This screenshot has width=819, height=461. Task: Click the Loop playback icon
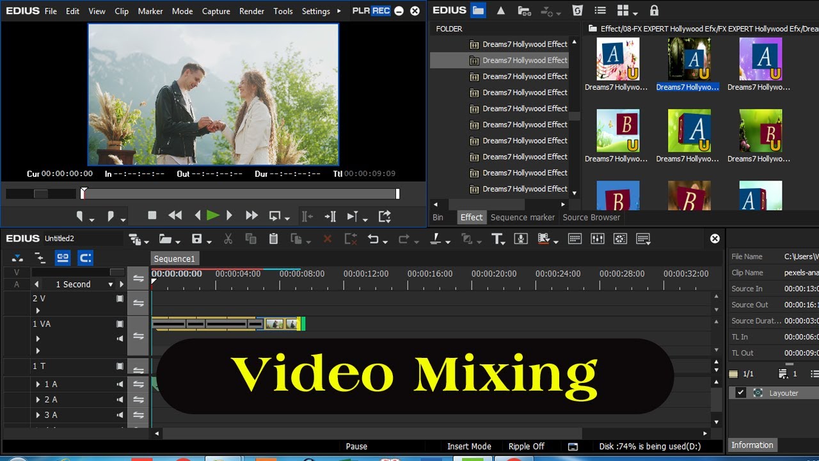coord(276,216)
